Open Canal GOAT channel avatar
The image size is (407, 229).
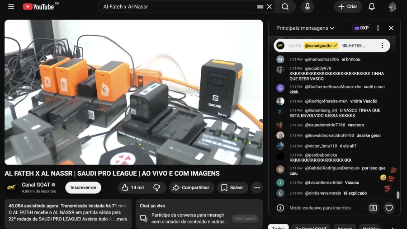11,187
